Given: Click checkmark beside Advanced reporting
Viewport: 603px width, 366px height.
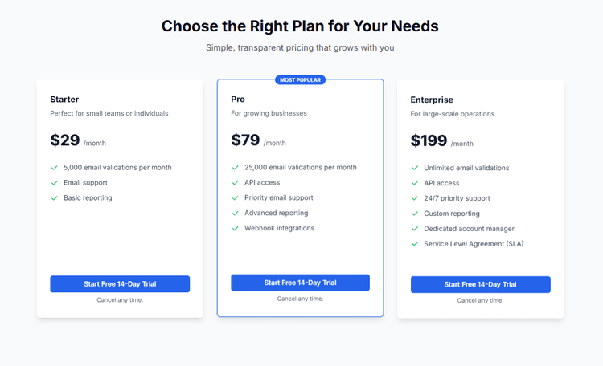Looking at the screenshot, I should (236, 213).
